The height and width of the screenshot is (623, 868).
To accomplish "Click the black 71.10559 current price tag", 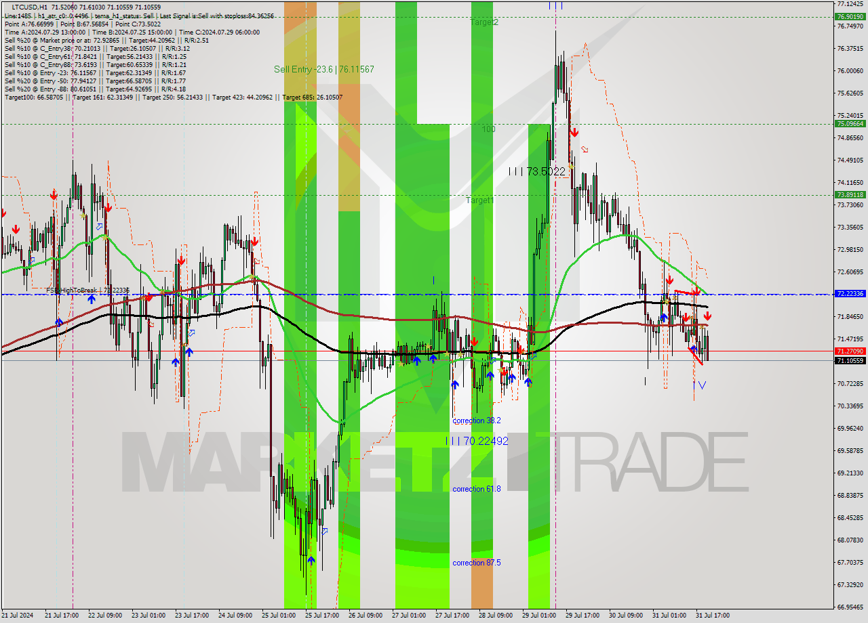I will point(850,361).
